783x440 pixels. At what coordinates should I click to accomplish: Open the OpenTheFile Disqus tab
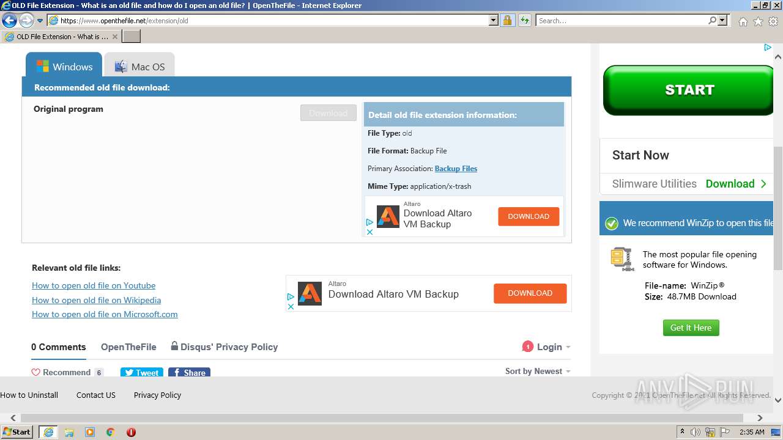pyautogui.click(x=128, y=347)
